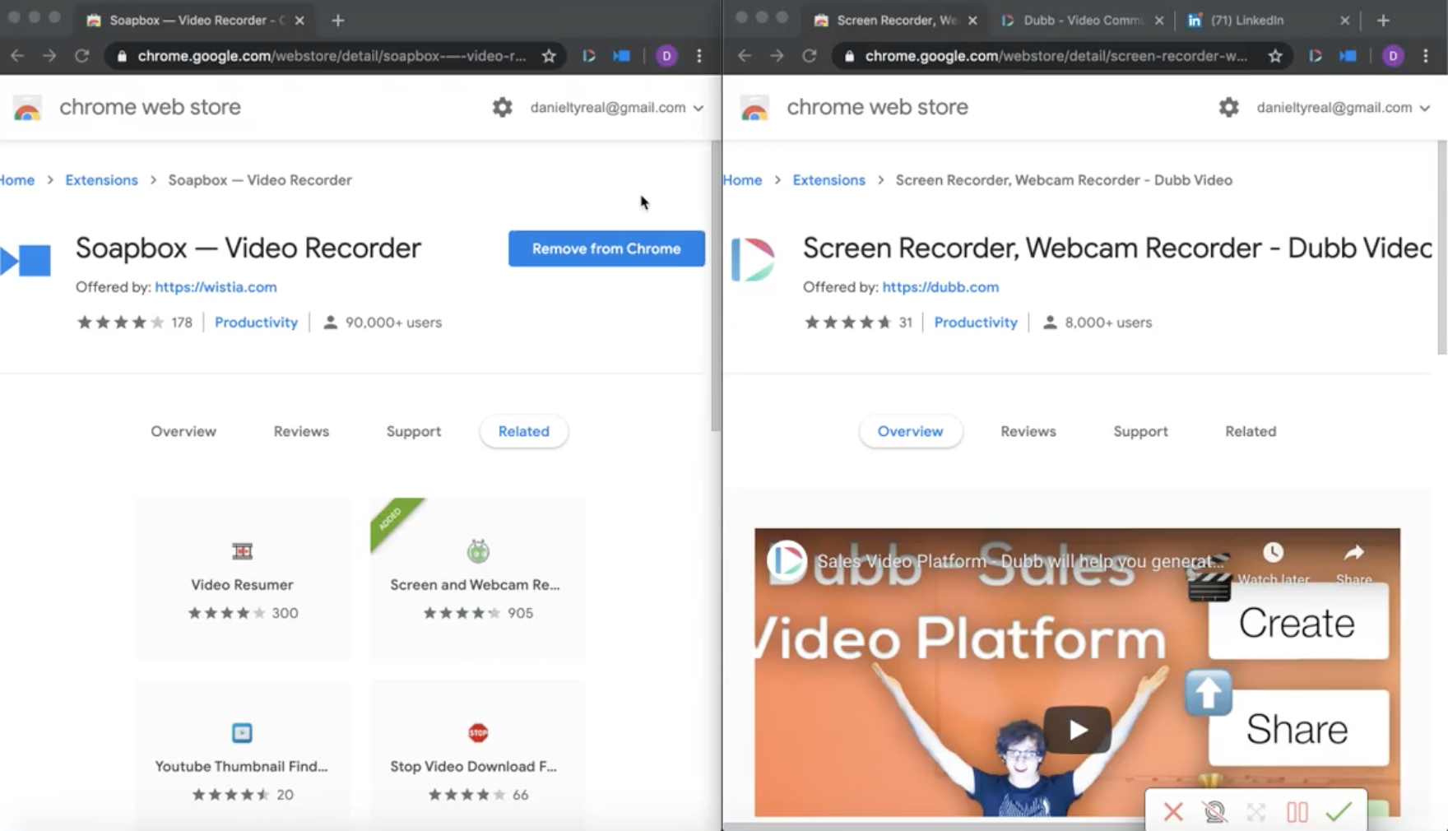Screen dimensions: 1448x831
Task: Switch to Overview tab on Soapbox page
Action: [183, 431]
